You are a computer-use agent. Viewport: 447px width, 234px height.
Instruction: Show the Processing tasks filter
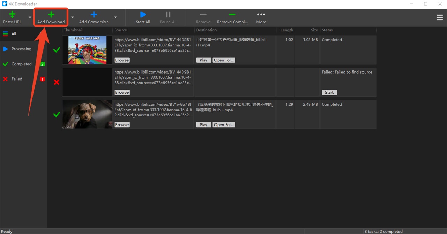pyautogui.click(x=24, y=49)
